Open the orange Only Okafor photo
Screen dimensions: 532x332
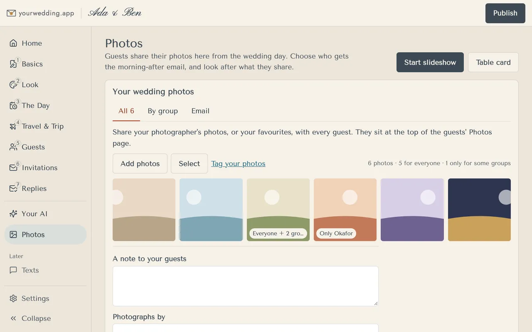point(345,210)
